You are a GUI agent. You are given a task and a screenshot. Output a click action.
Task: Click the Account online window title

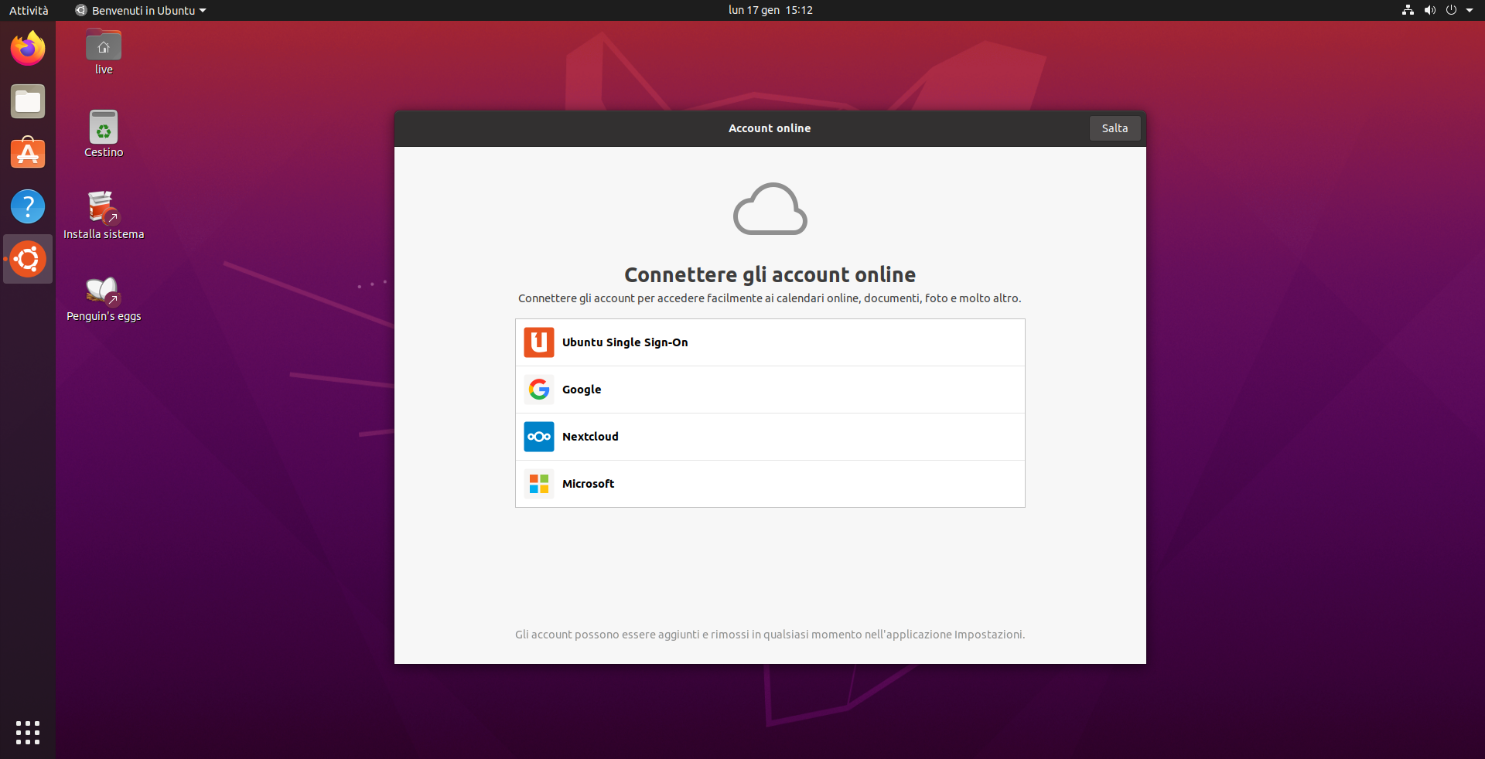click(x=770, y=128)
